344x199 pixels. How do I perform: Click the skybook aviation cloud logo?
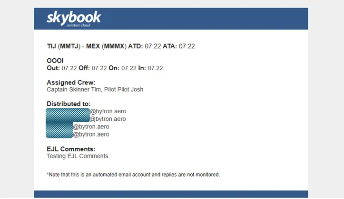[74, 19]
